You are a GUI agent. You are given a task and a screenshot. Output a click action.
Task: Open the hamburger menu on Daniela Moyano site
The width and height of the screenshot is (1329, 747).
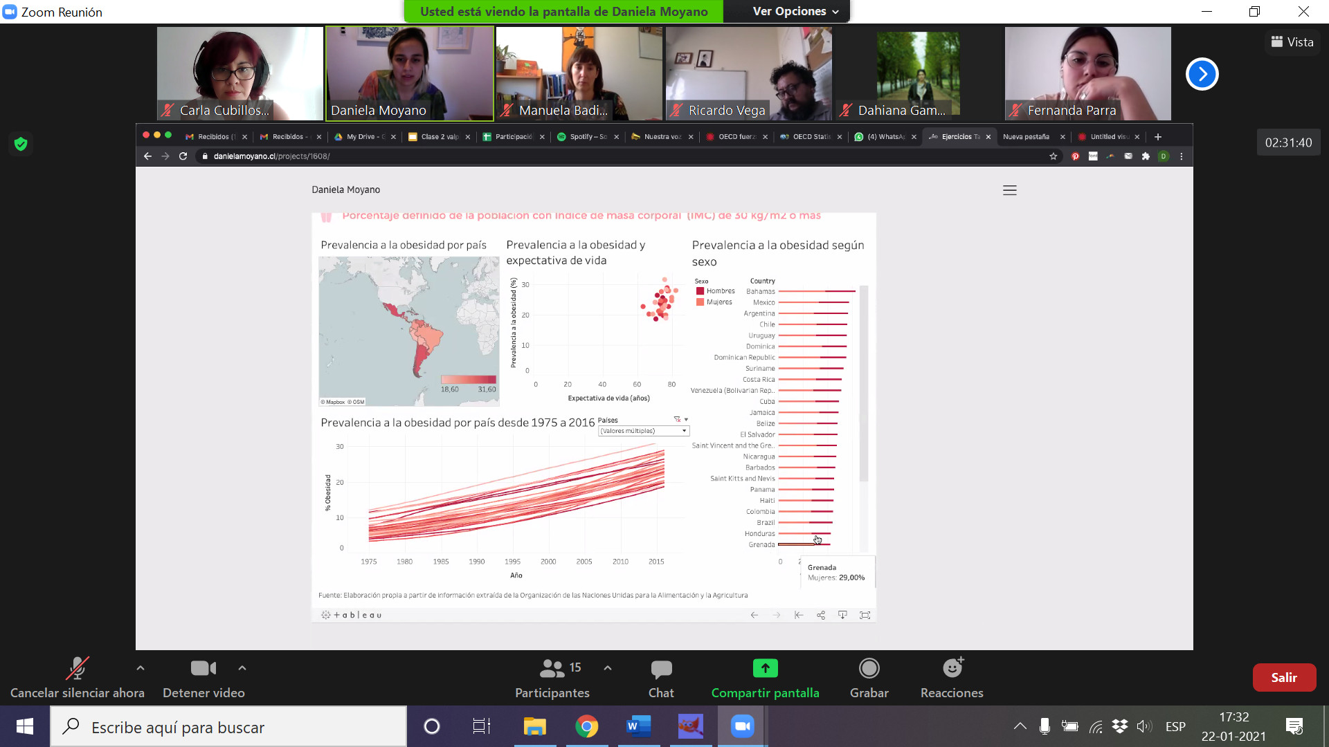[1010, 190]
